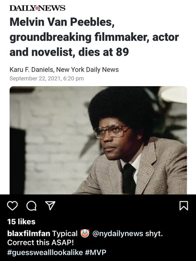Open the #guessweallookalike hashtag

click(45, 252)
